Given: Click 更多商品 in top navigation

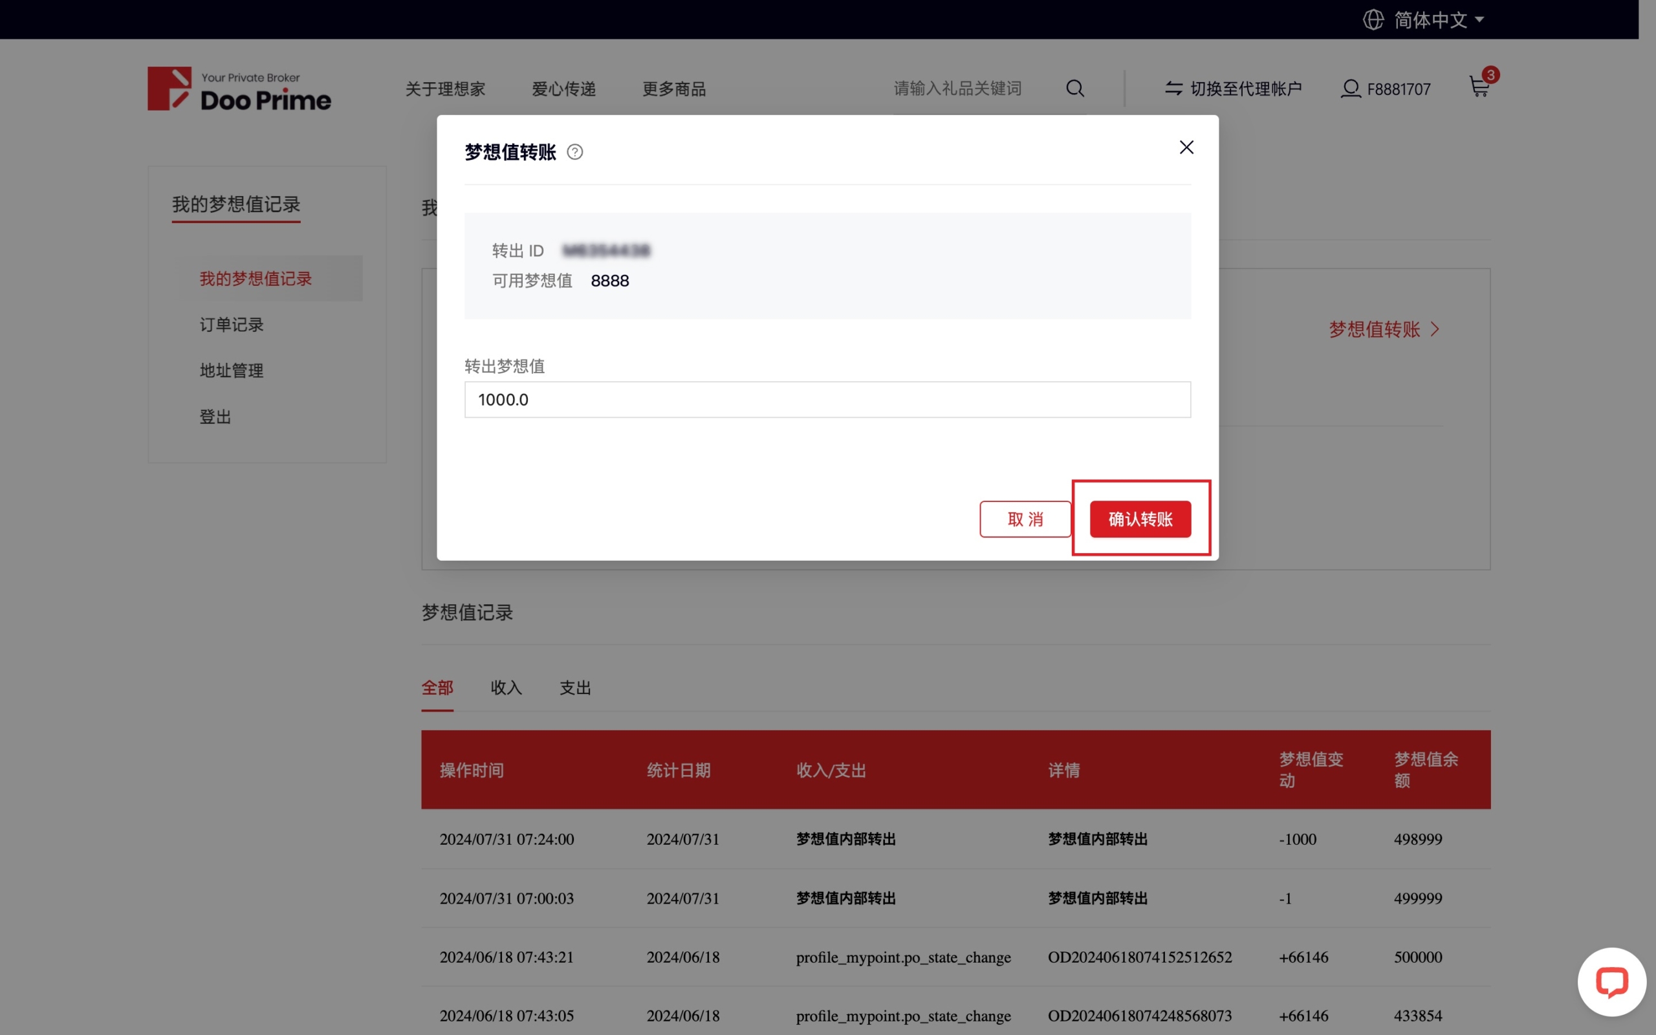Looking at the screenshot, I should click(673, 89).
